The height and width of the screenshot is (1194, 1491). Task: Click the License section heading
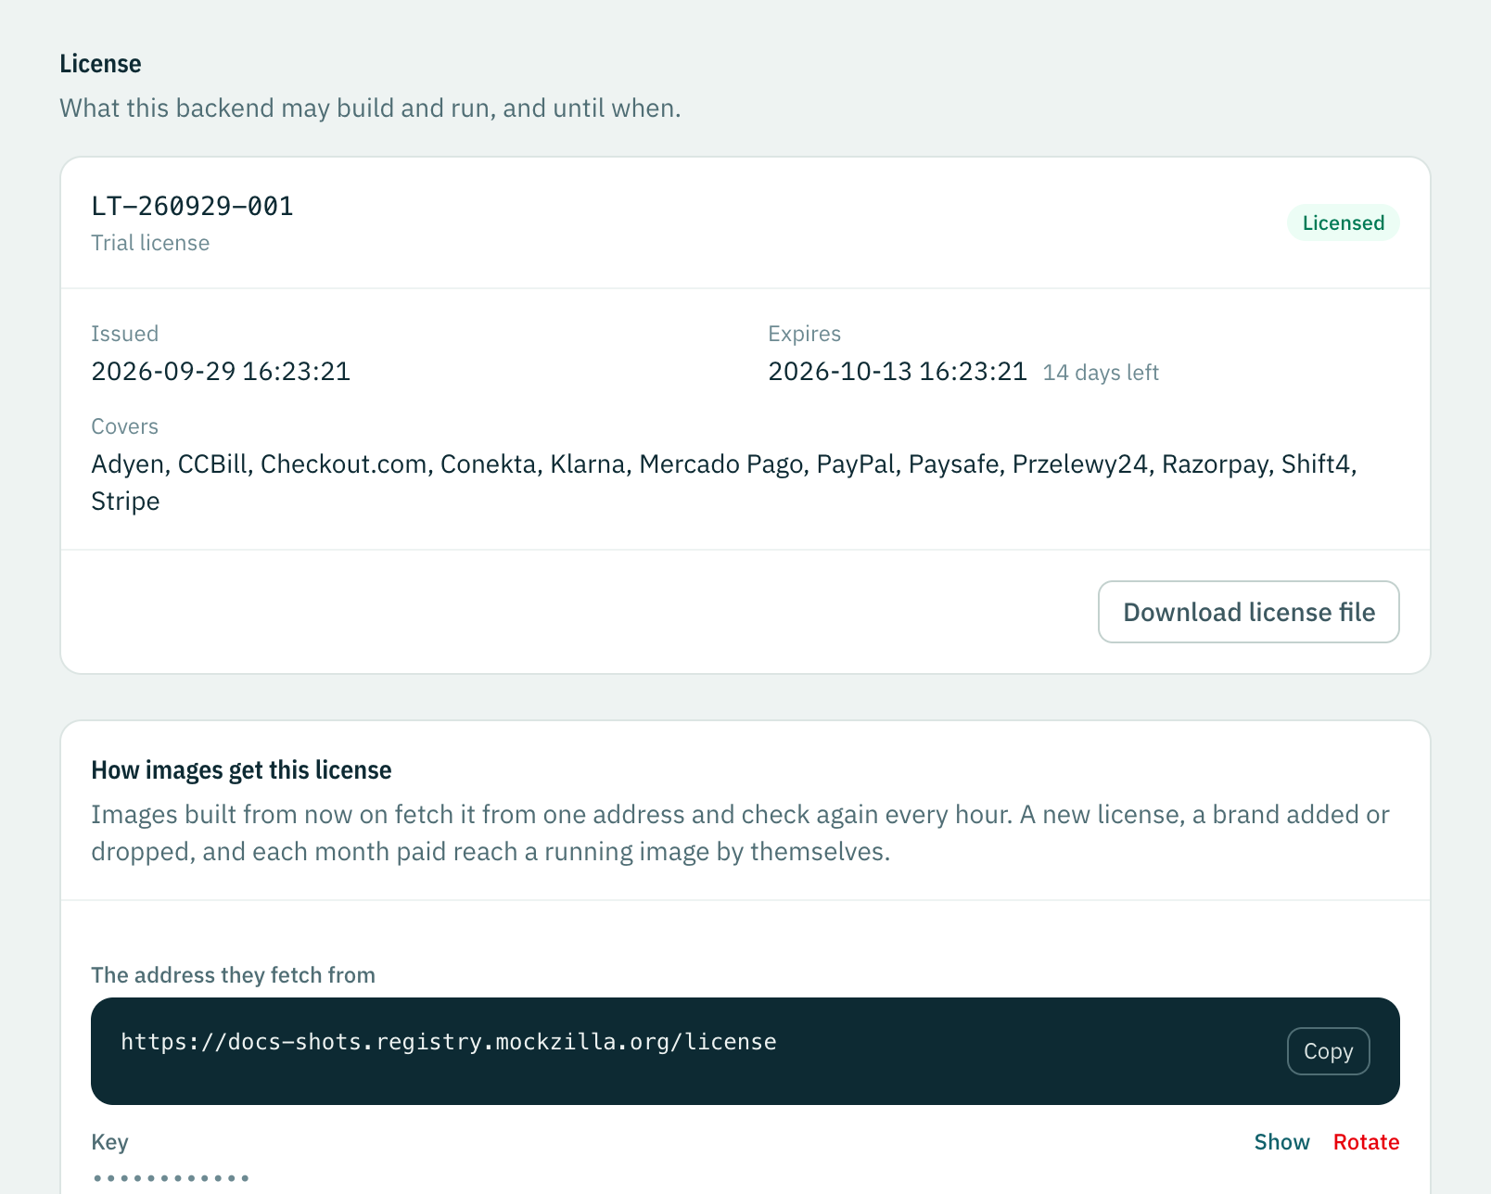(100, 64)
